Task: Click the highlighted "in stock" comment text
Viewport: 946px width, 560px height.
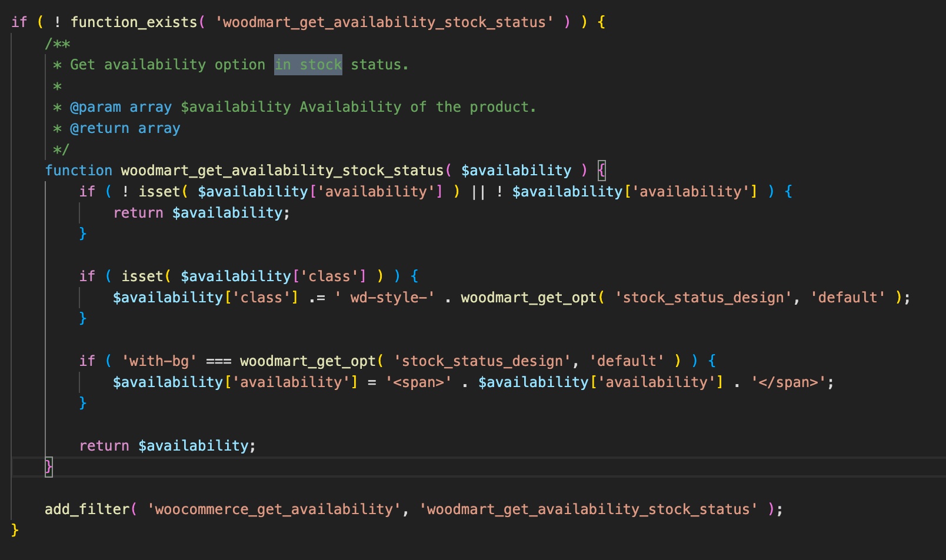Action: coord(308,65)
